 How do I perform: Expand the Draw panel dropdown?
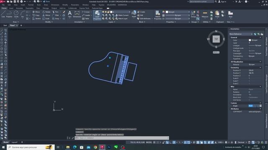click(x=16, y=22)
